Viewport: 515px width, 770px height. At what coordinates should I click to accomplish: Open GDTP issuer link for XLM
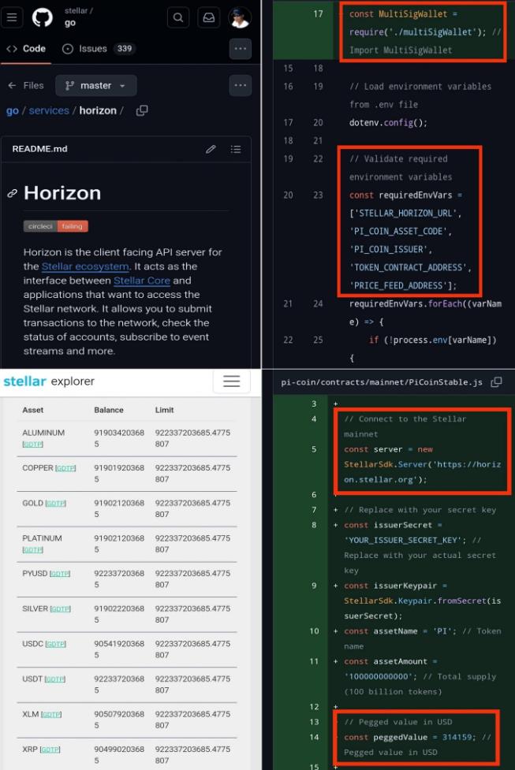pos(51,715)
